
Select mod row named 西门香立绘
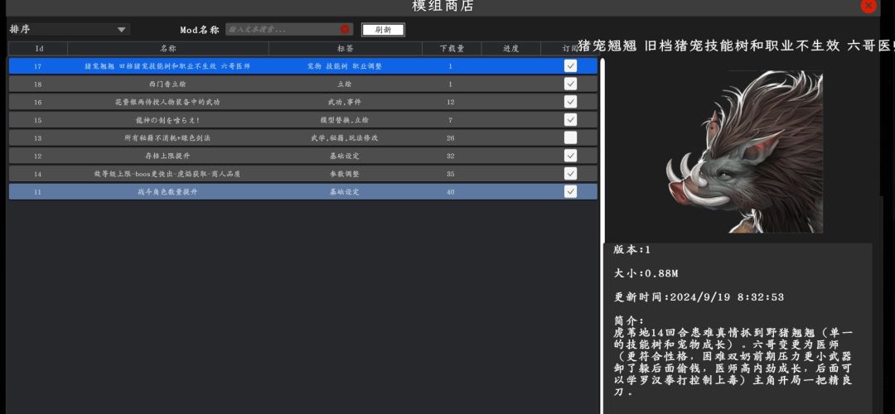pos(303,84)
